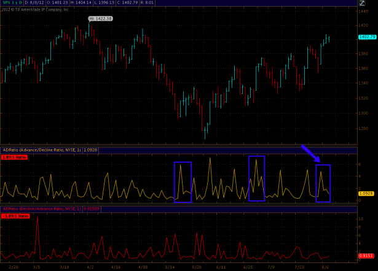Viewport: 378px width, 271px height.
Task: Click the 4/16 date axis label
Action: point(116,267)
